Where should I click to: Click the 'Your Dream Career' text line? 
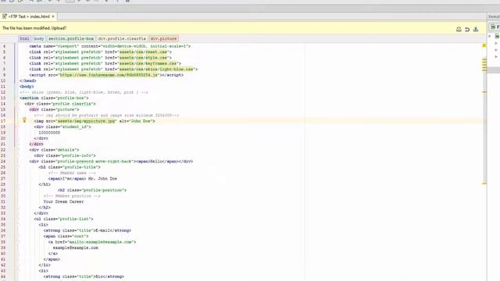coord(63,201)
